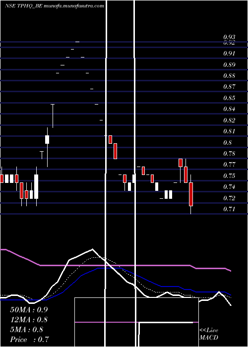The image size is (248, 347).
Task: Select the 0.84 price axis label
Action: click(x=229, y=109)
